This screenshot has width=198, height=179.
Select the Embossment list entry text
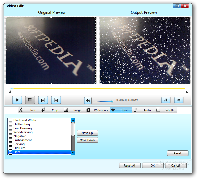[22, 140]
